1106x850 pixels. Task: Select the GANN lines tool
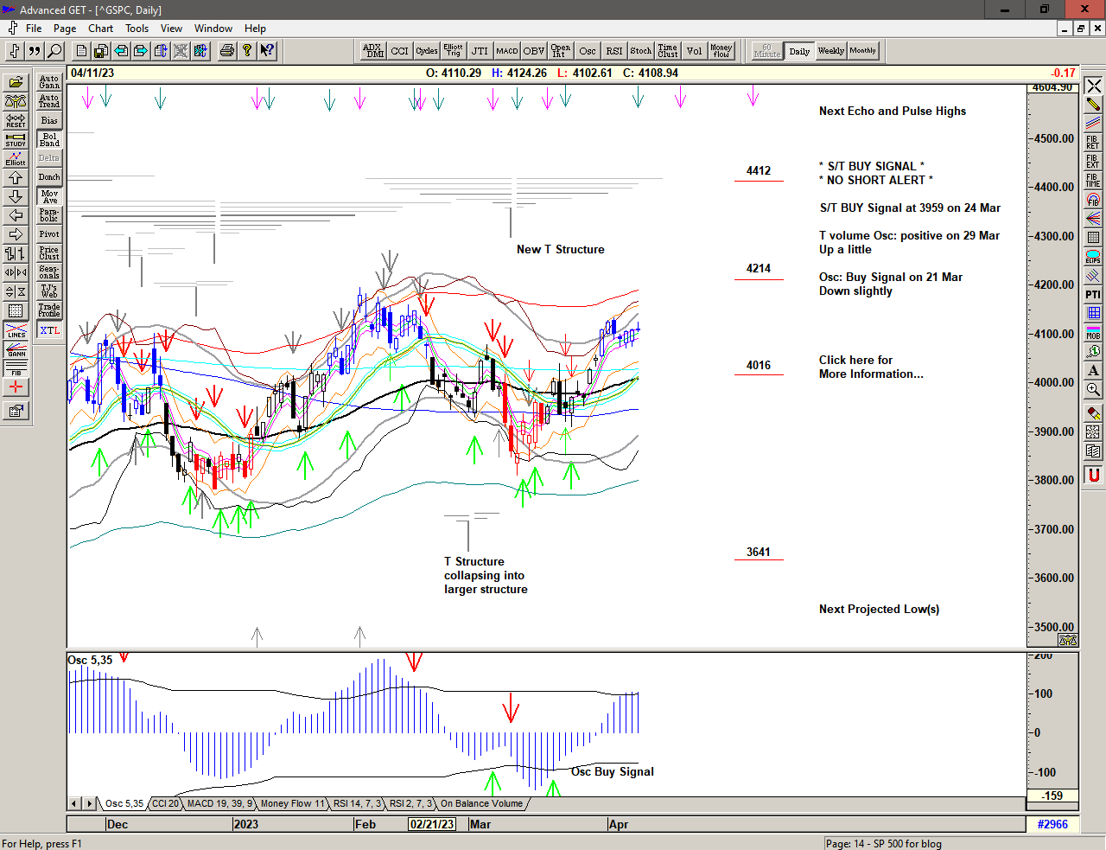(16, 349)
